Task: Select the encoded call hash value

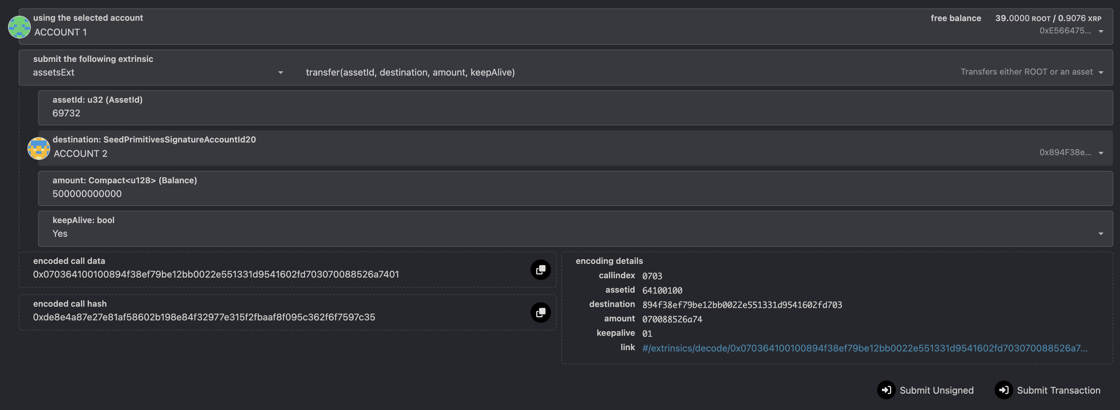Action: click(204, 317)
